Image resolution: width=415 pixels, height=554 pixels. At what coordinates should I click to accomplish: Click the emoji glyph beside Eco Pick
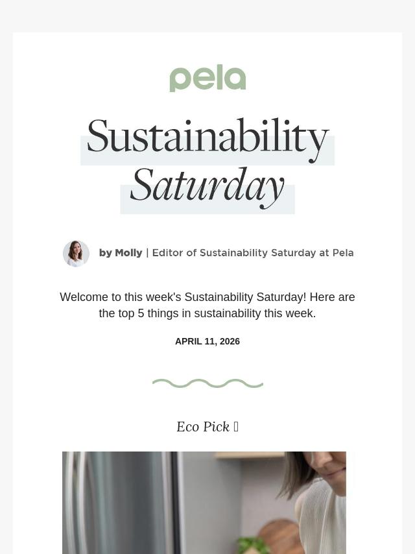click(x=236, y=427)
